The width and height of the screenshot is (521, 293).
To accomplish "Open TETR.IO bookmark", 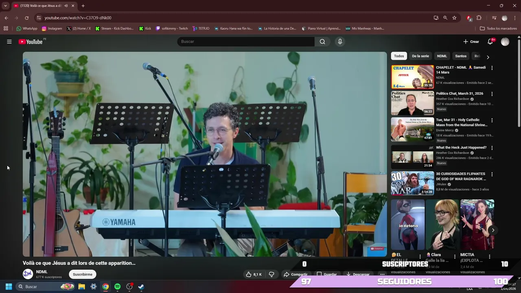I will tap(200, 28).
